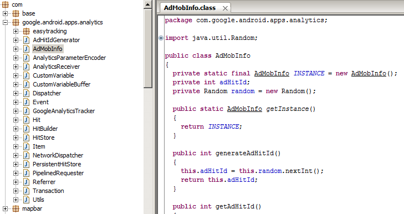Follow the AdMobInfo() constructor link
This screenshot has width=404, height=214.
point(369,73)
